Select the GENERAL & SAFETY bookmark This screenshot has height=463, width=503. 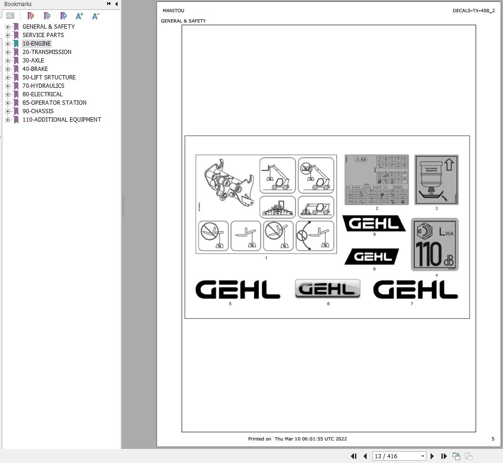pos(48,27)
